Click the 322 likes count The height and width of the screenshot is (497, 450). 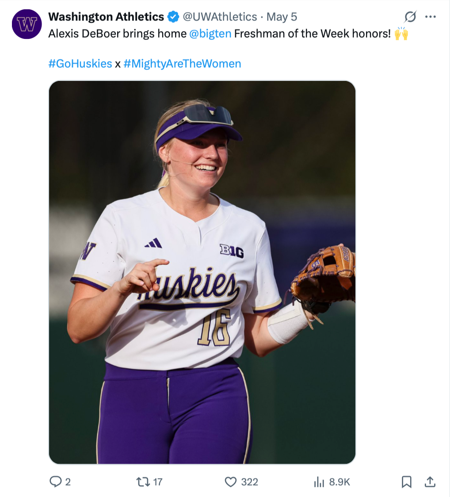click(249, 482)
